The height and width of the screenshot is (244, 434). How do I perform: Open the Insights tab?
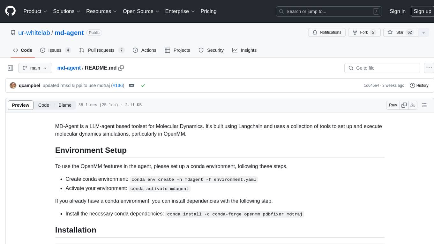coord(244,50)
